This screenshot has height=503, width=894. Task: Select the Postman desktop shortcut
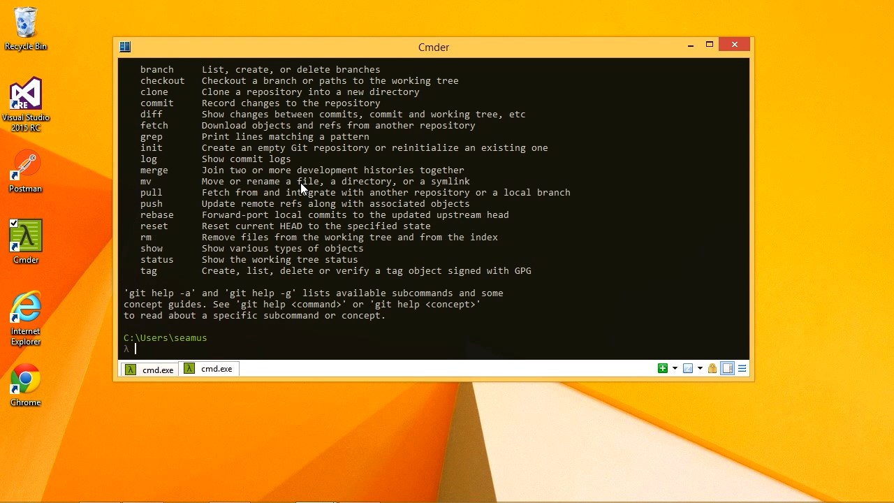(x=26, y=171)
